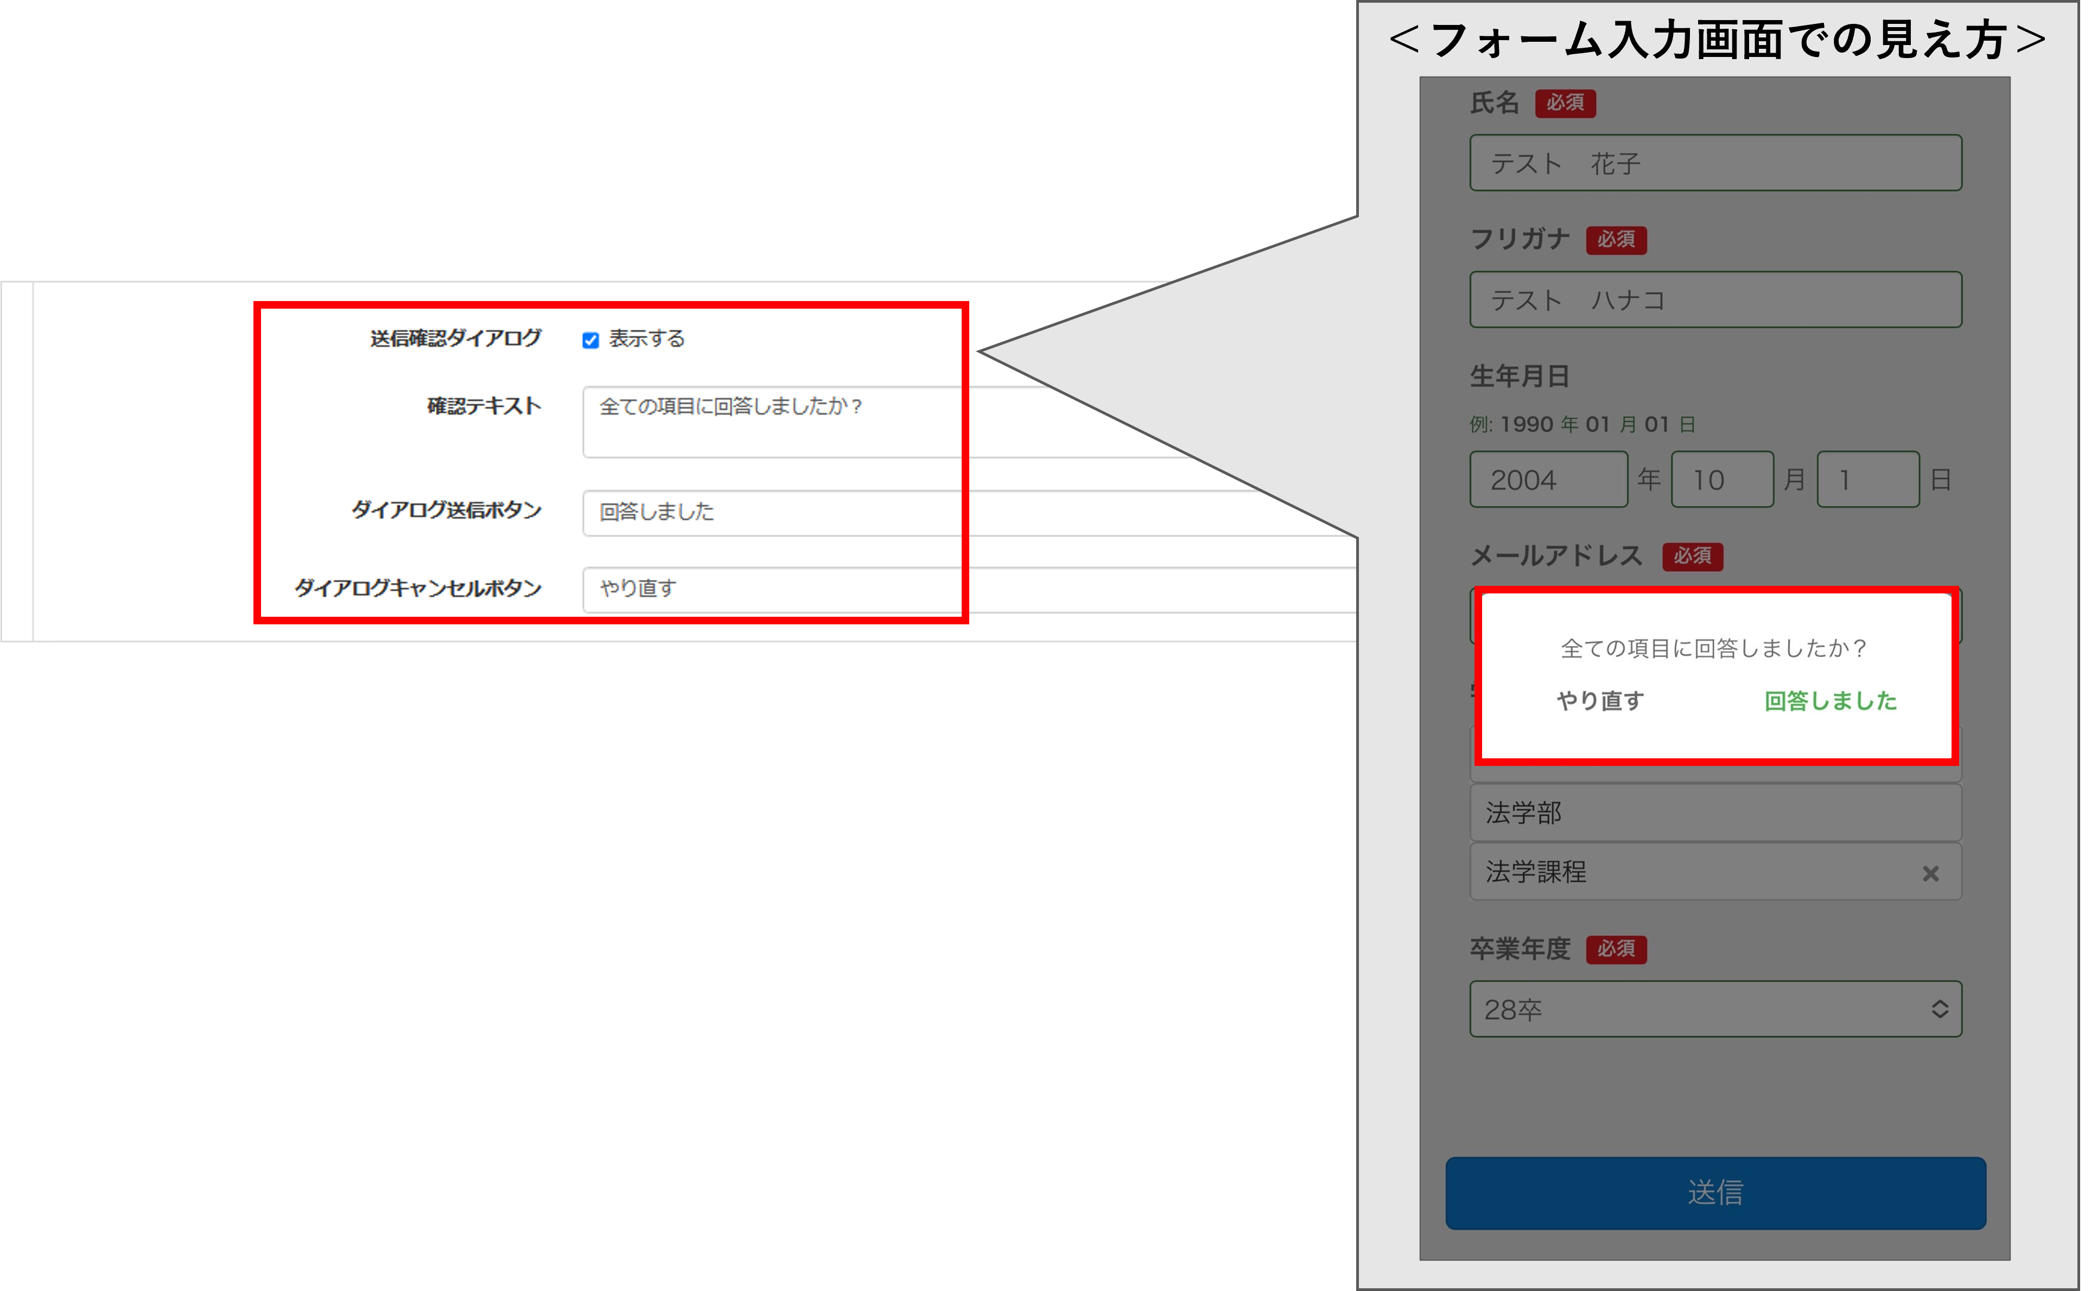Clear the 法学課程 selection with the x icon
This screenshot has width=2091, height=1291.
tap(1930, 873)
